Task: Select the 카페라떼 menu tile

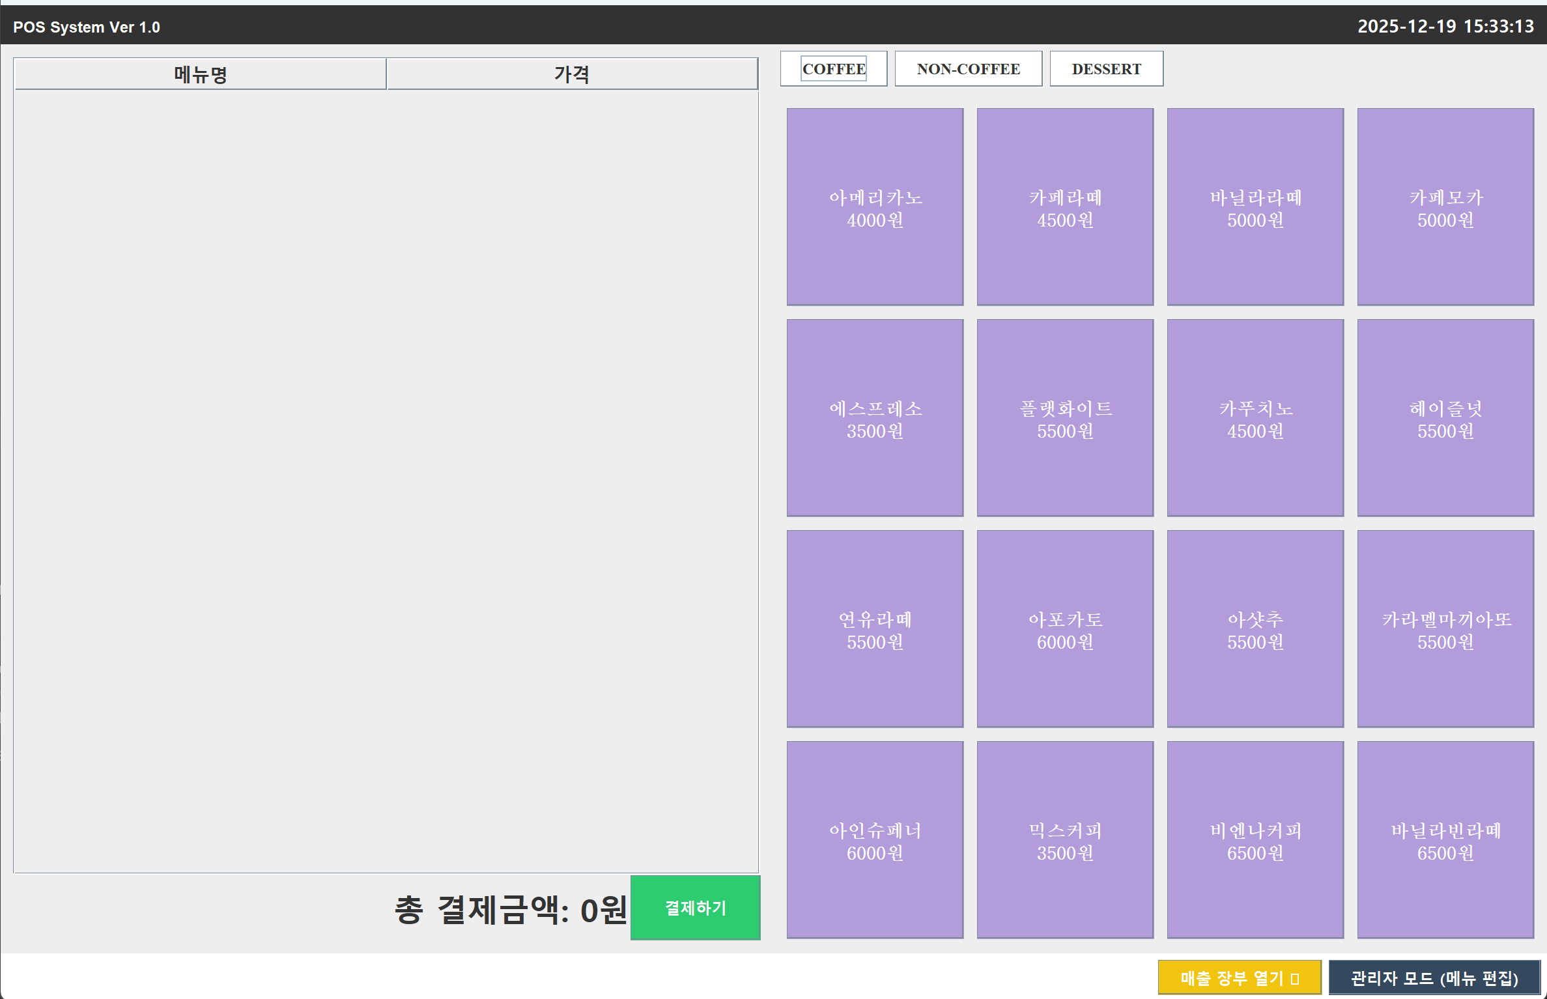Action: [1065, 207]
